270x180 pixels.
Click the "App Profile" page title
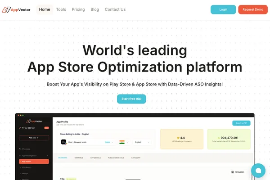pyautogui.click(x=62, y=121)
